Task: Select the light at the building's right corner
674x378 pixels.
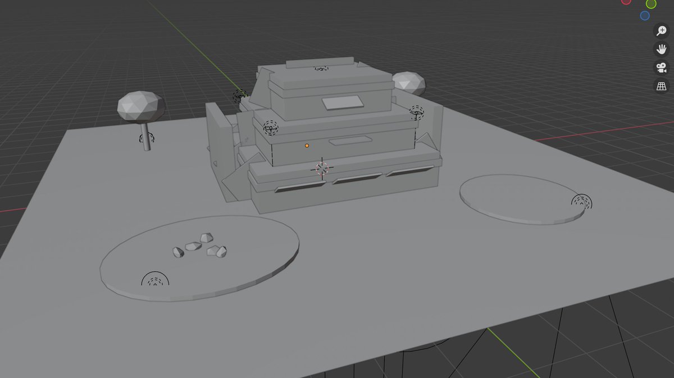Action: coord(416,112)
